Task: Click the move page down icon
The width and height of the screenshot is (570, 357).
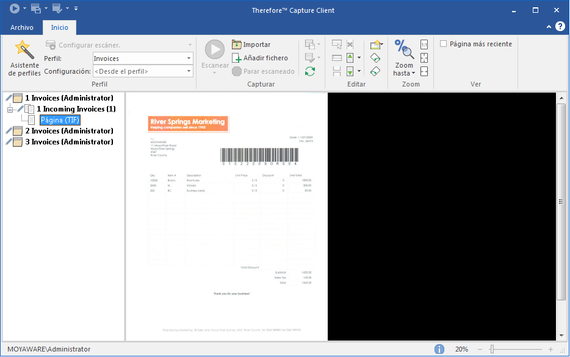Action: 350,71
